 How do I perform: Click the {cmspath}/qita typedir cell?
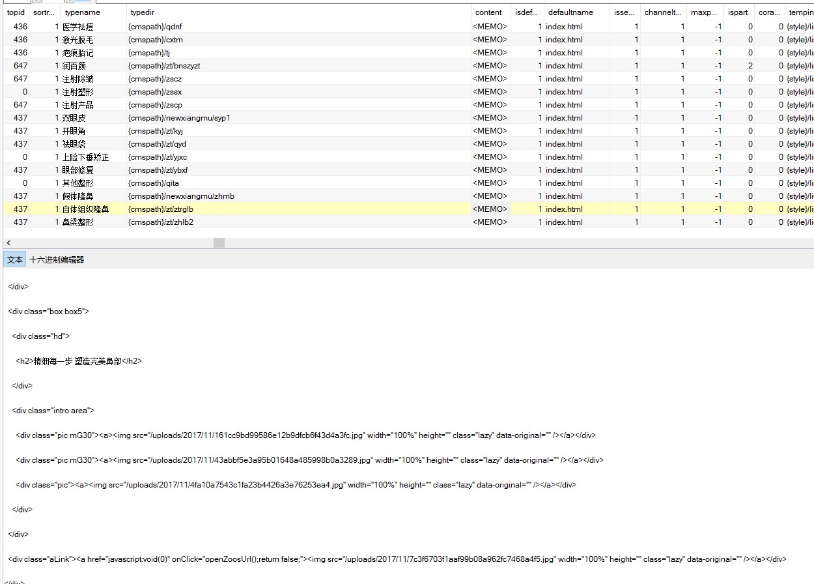tap(298, 183)
